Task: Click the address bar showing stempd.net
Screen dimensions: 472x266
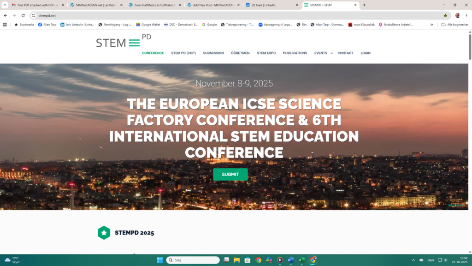Action: (x=230, y=15)
